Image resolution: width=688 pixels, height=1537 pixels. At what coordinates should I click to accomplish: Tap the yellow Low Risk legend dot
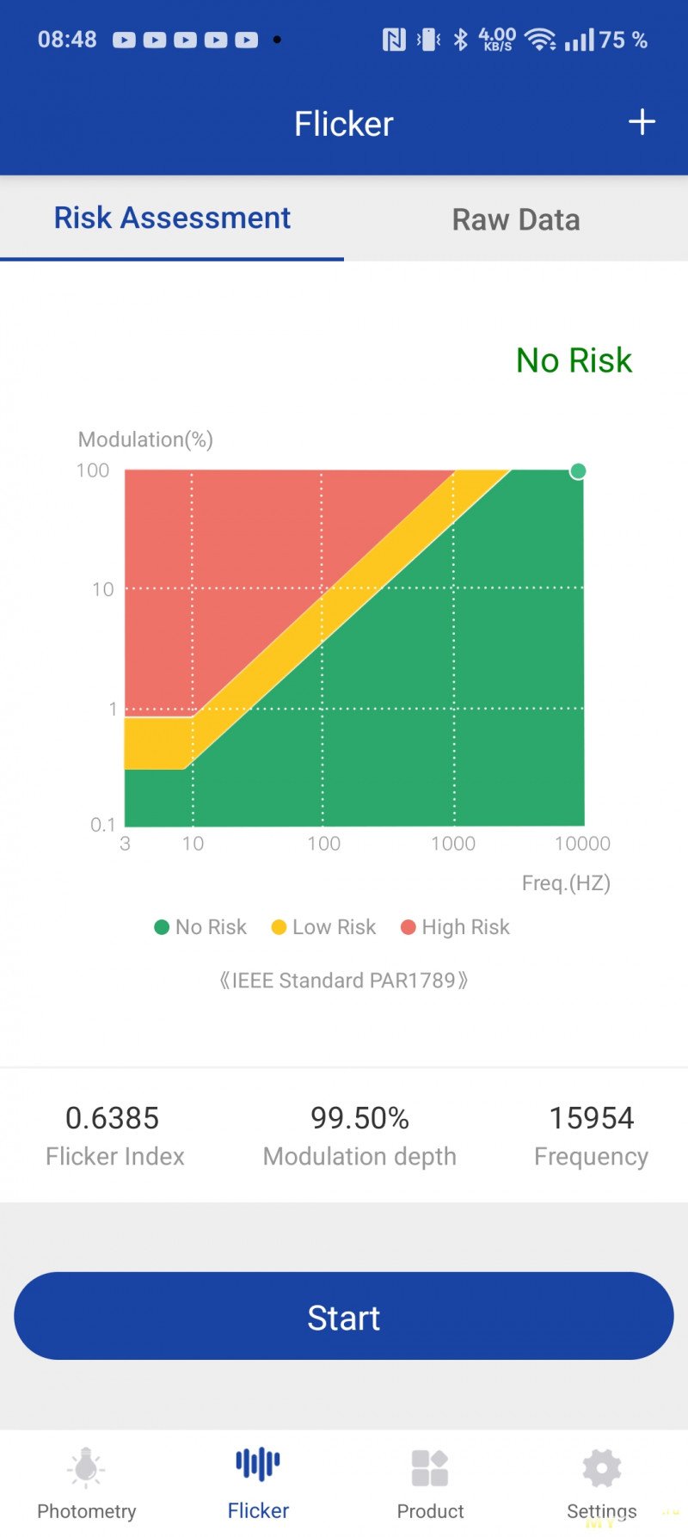pos(279,927)
